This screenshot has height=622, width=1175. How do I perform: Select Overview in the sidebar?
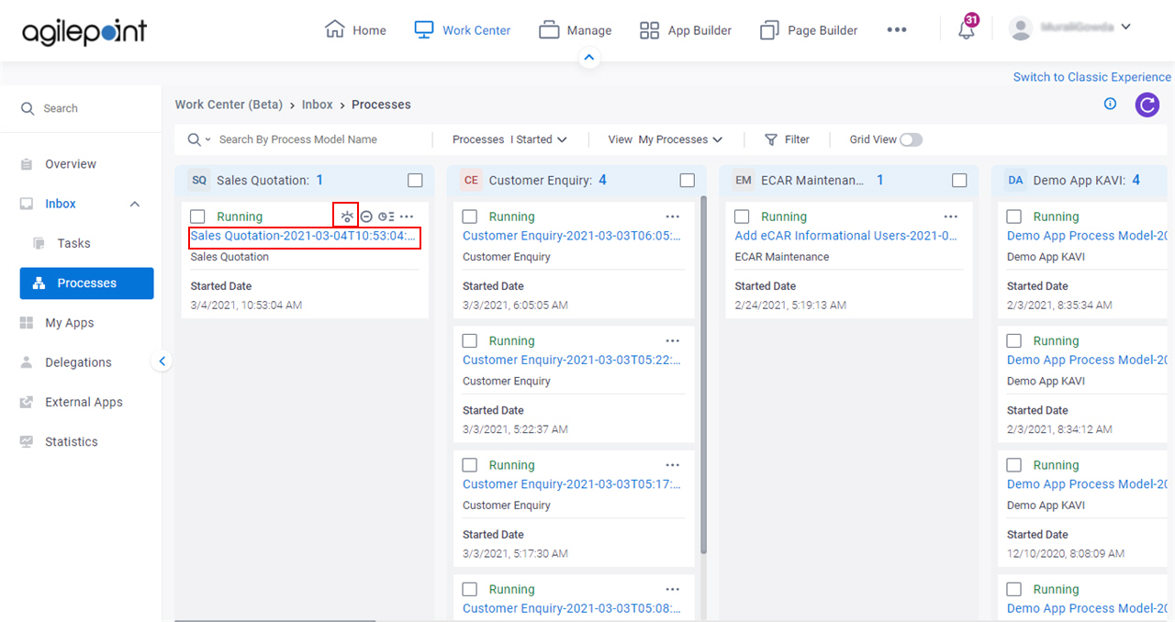(x=71, y=164)
